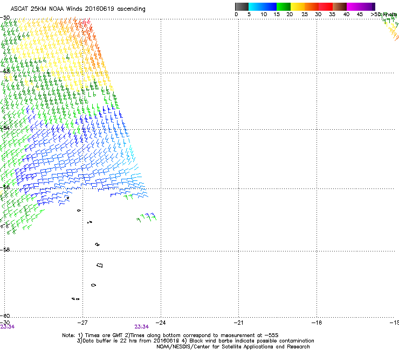Click the longitude label -21
The image size is (399, 350).
tap(238, 323)
